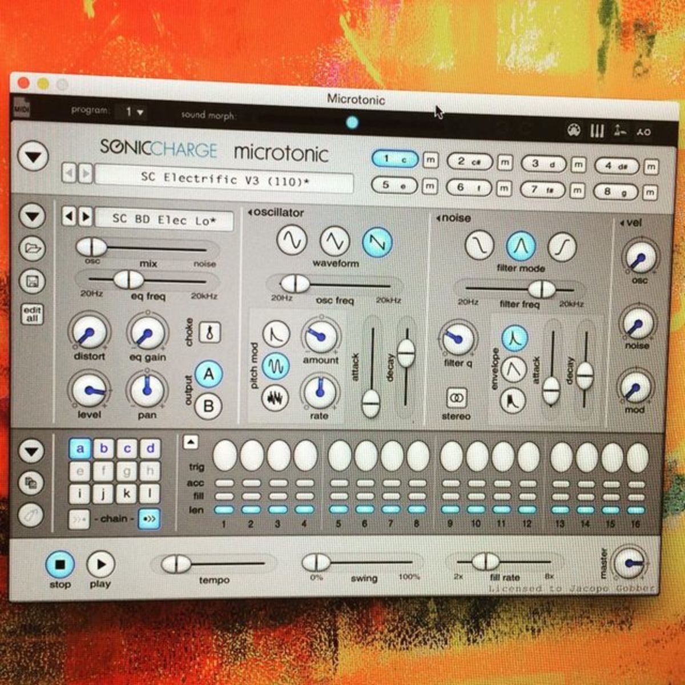Select drum channel 3 d
Viewport: 685px width, 685px height.
click(544, 164)
